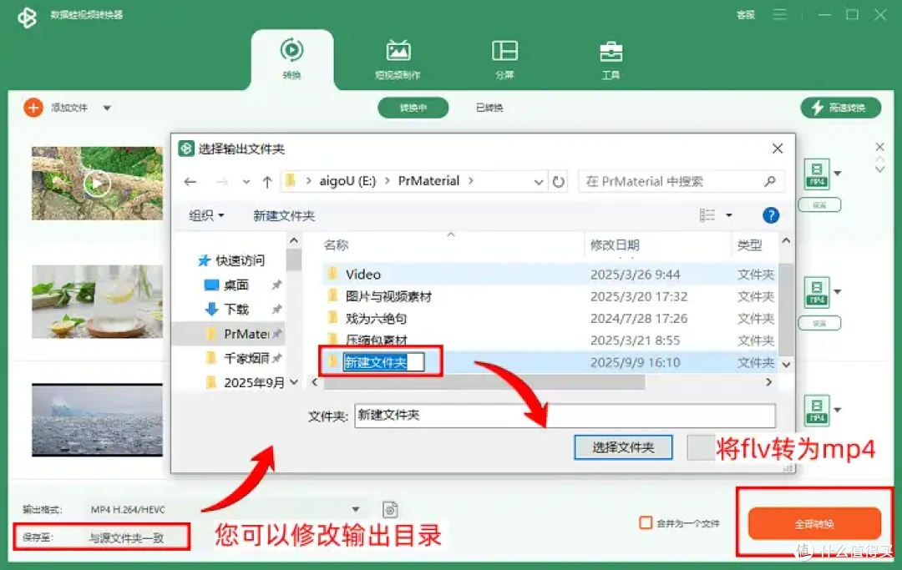Screen dimensions: 902x570
Task: Expand format dropdown of first video
Action: [x=838, y=174]
